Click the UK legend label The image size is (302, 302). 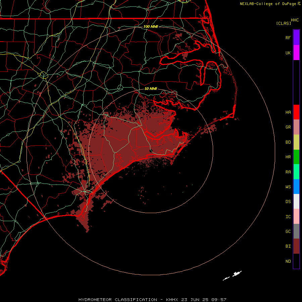[x=288, y=53]
